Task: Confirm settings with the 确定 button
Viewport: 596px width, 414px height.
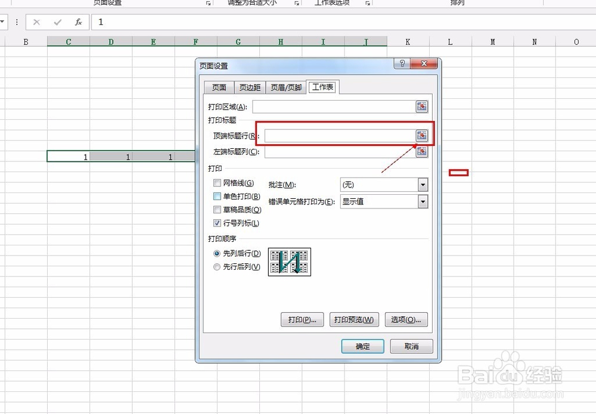Action: pos(362,346)
